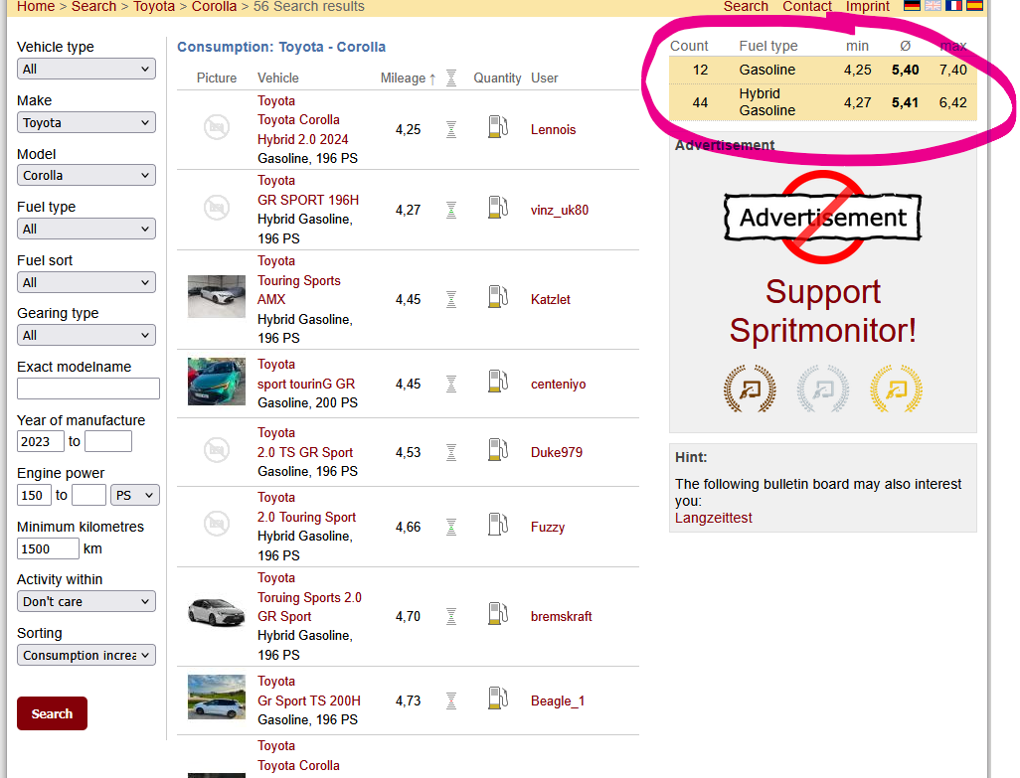
Task: Click the consumption bar icon in Fuzzy row
Action: 451,528
